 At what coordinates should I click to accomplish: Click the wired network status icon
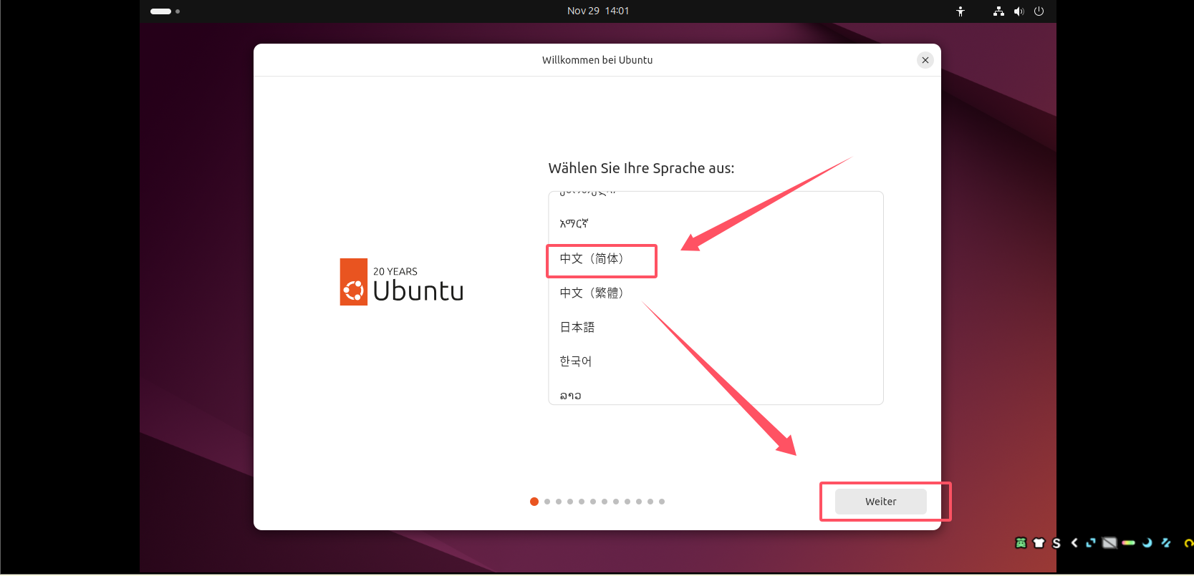tap(998, 11)
